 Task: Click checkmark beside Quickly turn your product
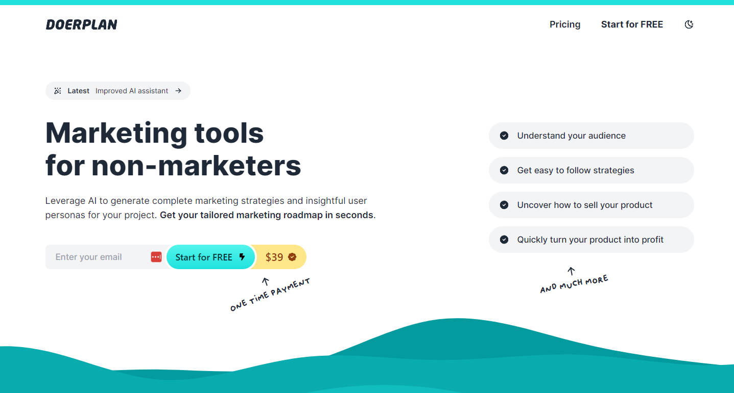(x=504, y=240)
